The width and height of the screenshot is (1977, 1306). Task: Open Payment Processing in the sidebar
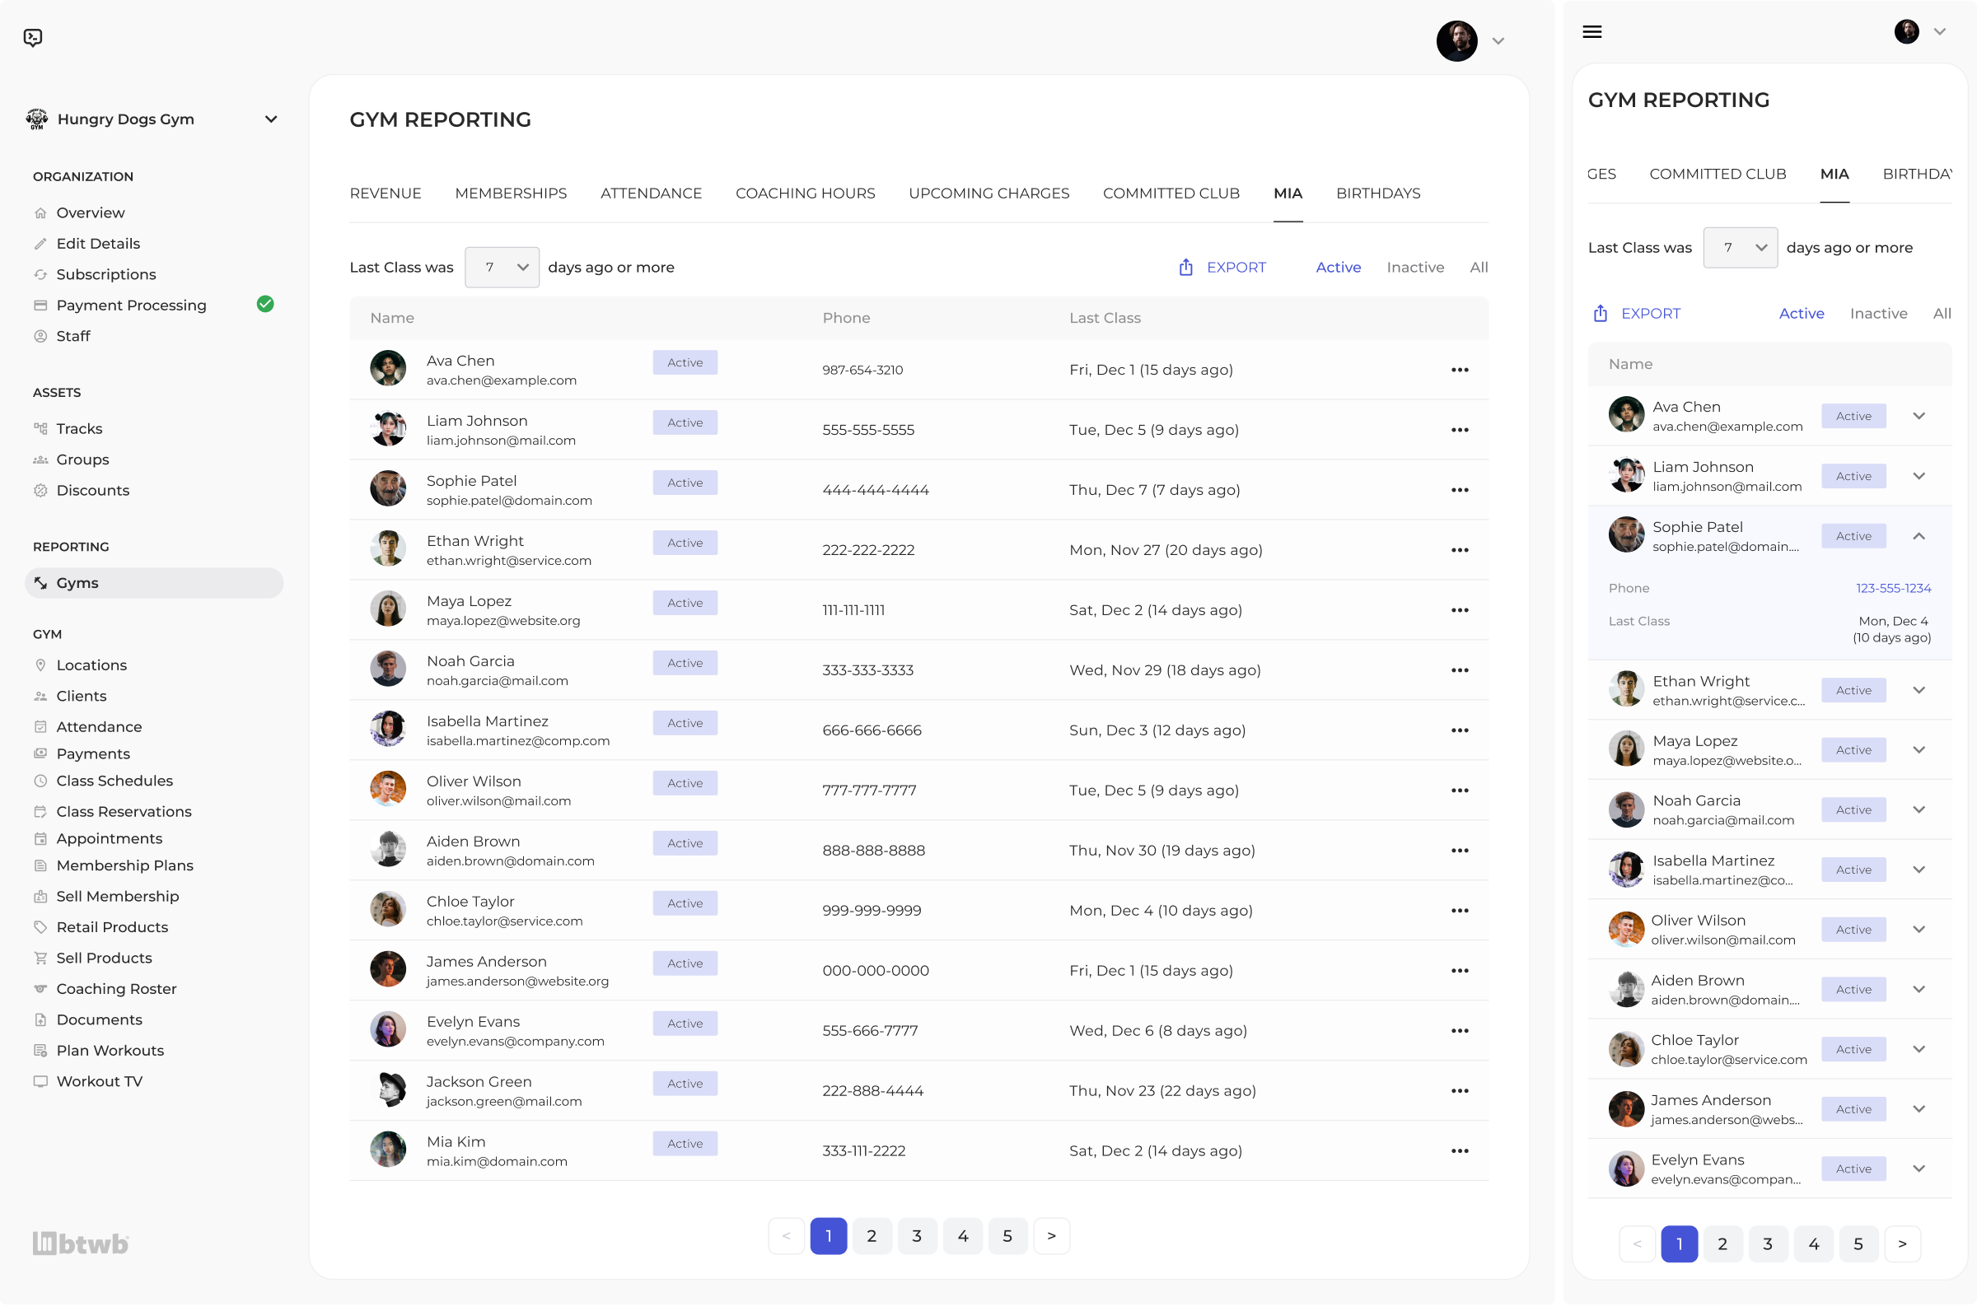pos(131,305)
